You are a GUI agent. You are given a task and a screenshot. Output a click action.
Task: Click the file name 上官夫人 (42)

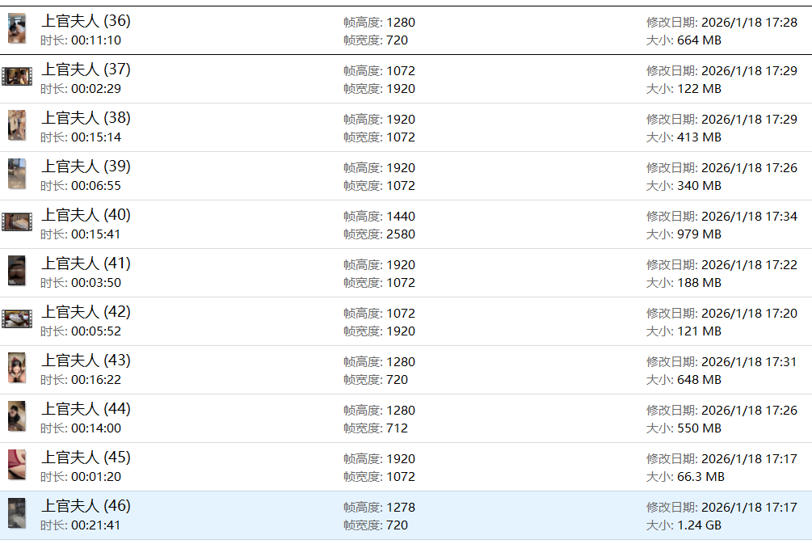click(x=86, y=312)
